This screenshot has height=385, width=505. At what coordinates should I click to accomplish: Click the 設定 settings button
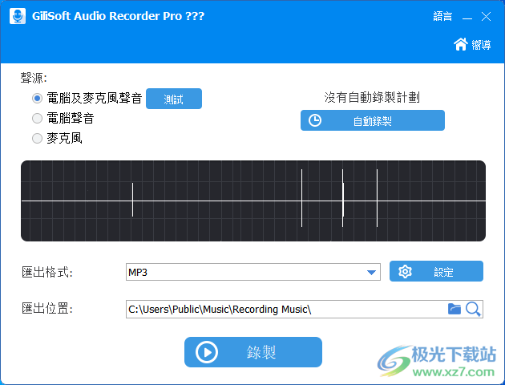pyautogui.click(x=436, y=271)
